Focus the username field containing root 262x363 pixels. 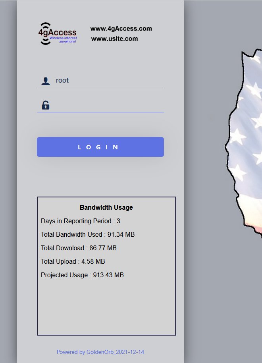click(100, 81)
